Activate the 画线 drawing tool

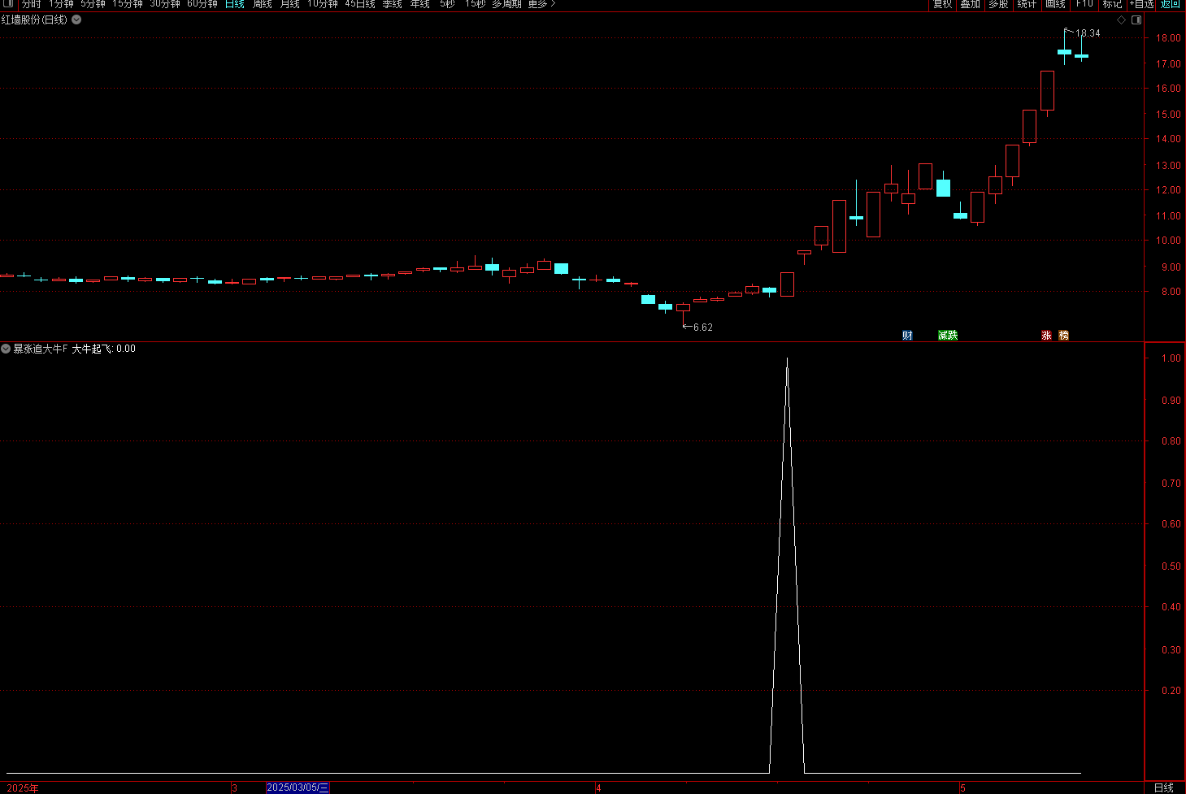coord(1055,4)
